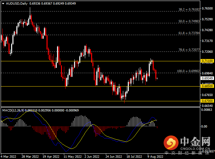Image resolution: width=215 pixels, height=159 pixels.
Task: Click the 0.67000 horizontal line price tag
Action: pyautogui.click(x=207, y=101)
